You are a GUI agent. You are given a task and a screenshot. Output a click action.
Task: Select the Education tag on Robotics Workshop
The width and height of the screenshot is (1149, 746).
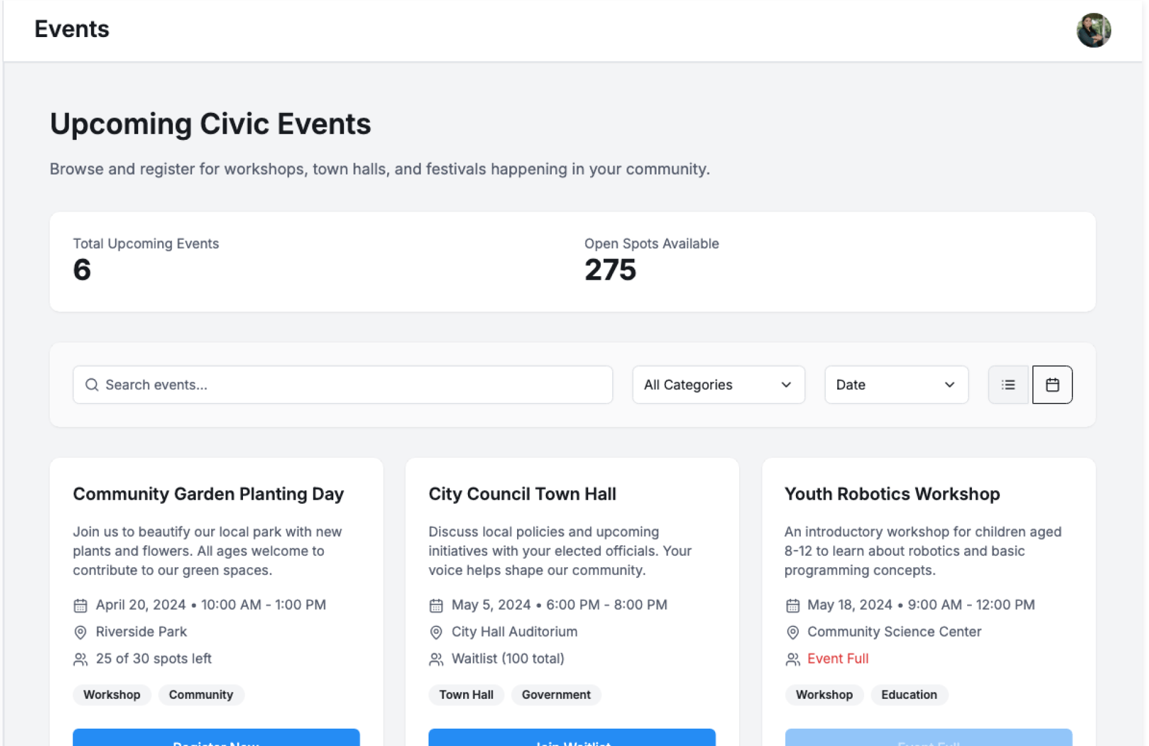click(x=908, y=695)
